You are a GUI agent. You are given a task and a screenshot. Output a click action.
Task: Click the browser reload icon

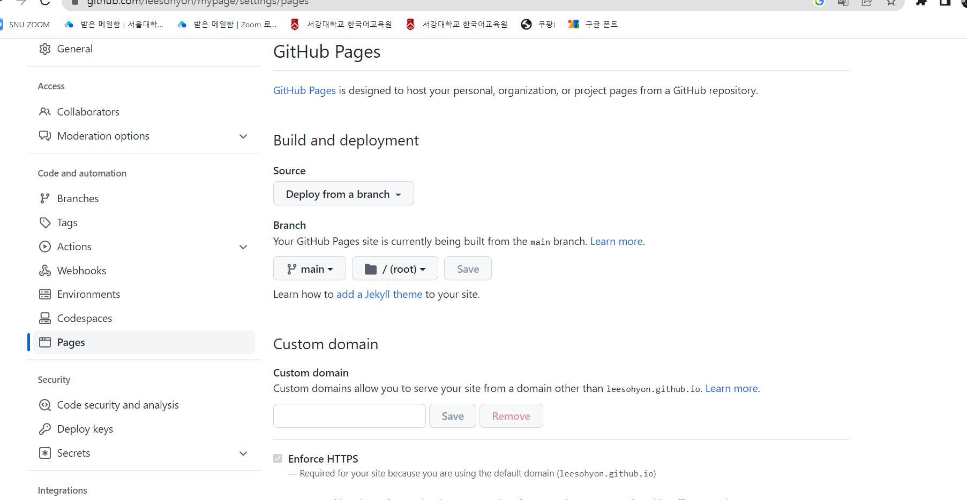(x=45, y=2)
